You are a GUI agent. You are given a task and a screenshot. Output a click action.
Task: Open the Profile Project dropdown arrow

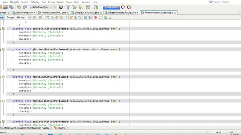(100, 7)
